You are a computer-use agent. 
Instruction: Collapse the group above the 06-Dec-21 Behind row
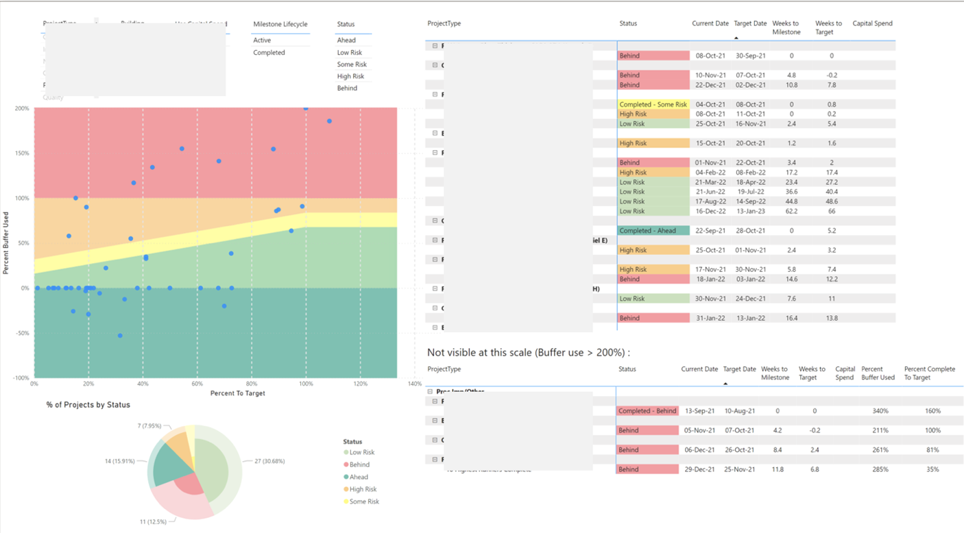(x=435, y=441)
